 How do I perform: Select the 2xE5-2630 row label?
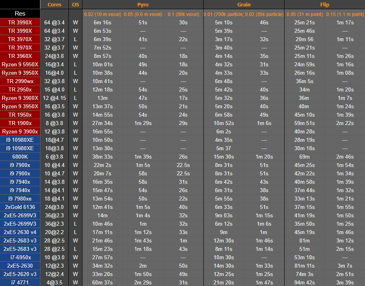point(20,266)
